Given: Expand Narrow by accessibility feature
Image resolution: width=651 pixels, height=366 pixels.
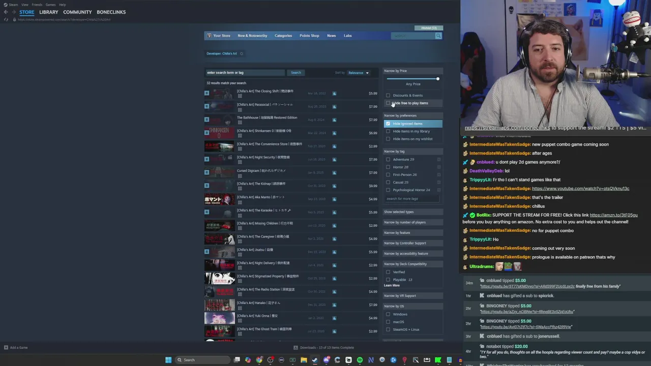Looking at the screenshot, I should (412, 254).
